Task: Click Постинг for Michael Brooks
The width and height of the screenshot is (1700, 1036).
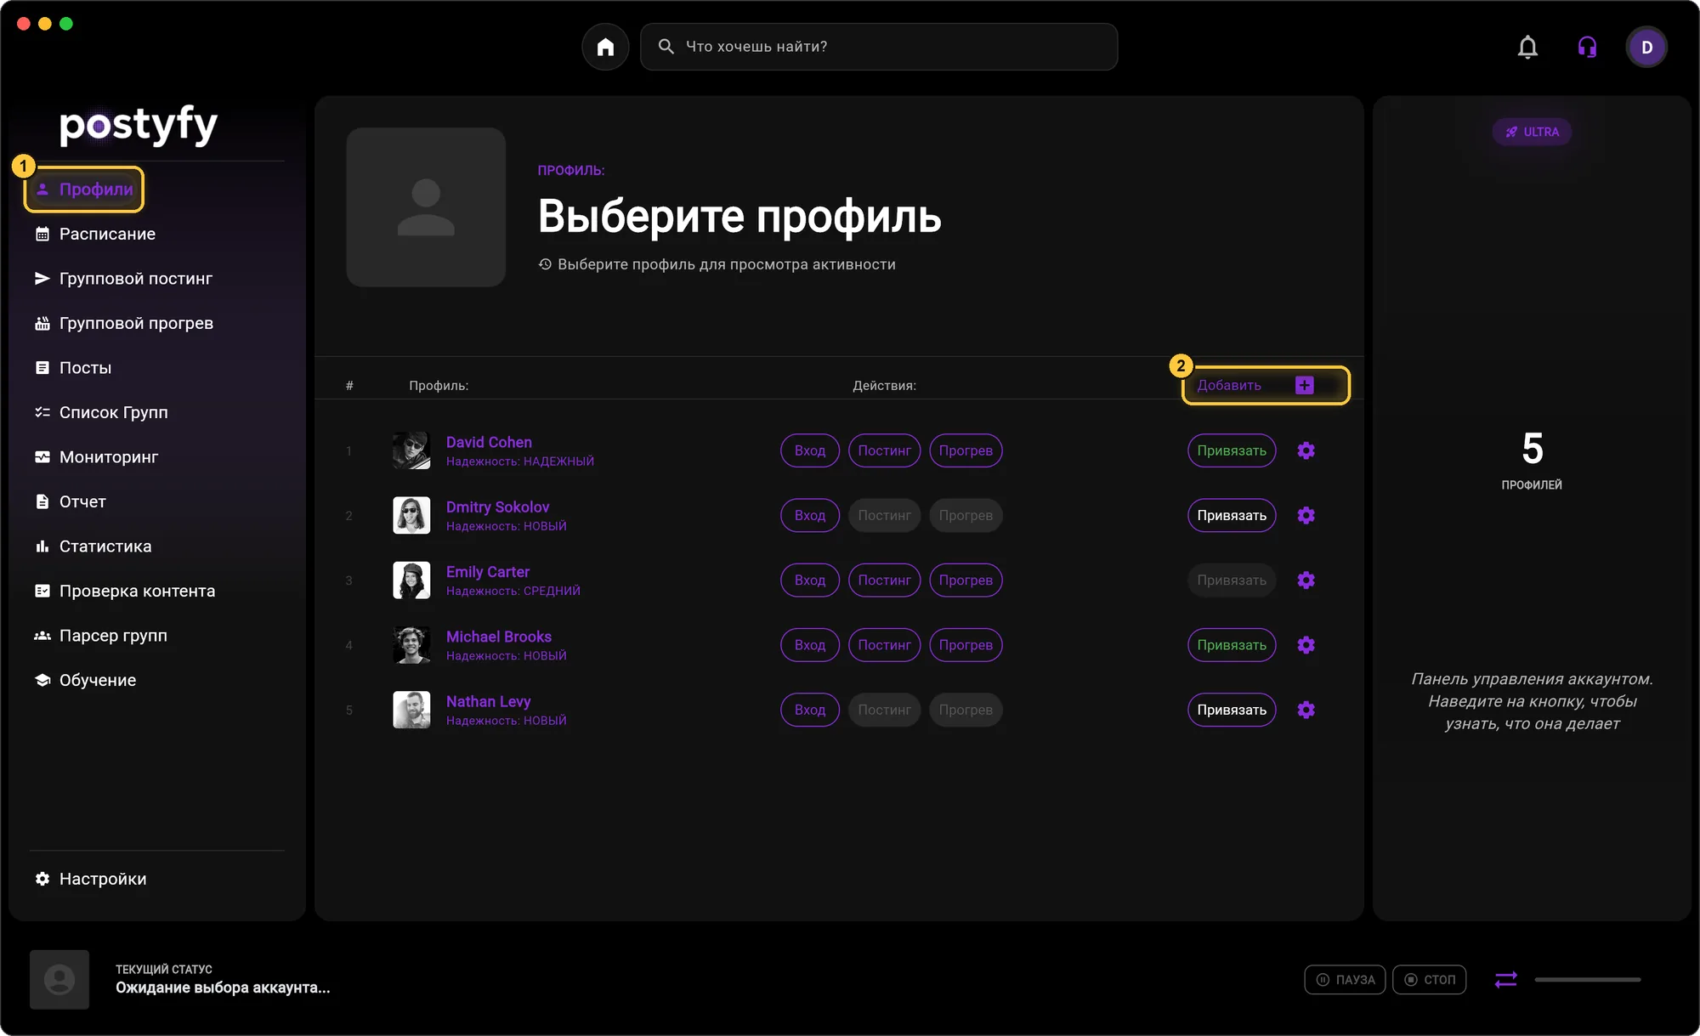Action: pos(884,645)
